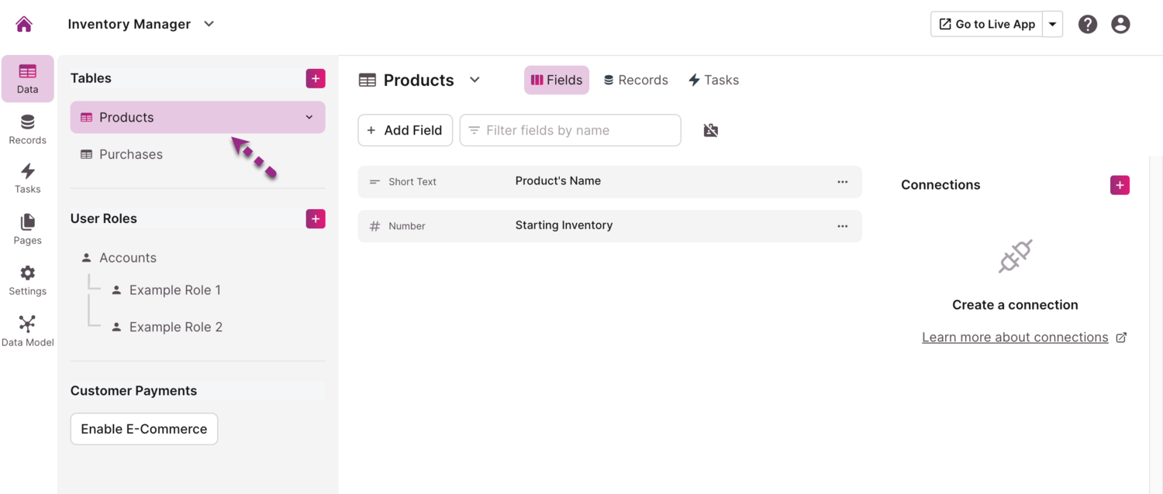Screen dimensions: 1163x494
Task: Select the Accounts user role
Action: point(128,257)
